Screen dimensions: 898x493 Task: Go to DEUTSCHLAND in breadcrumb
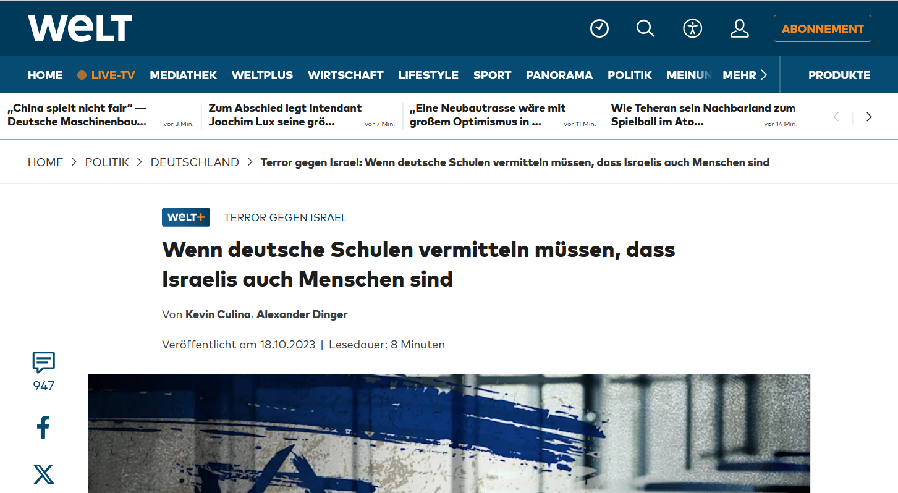coord(195,162)
